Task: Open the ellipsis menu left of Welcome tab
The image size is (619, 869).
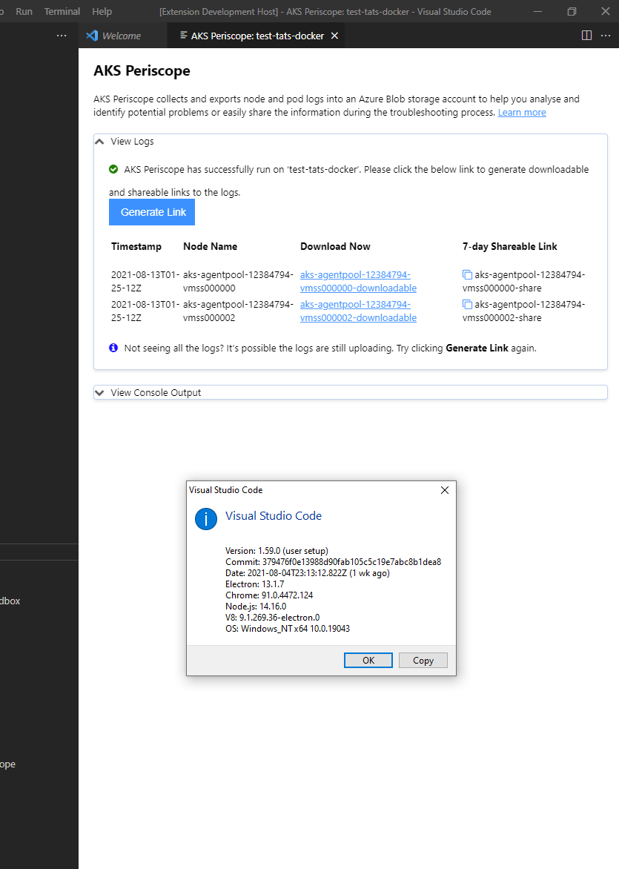Action: (x=62, y=35)
